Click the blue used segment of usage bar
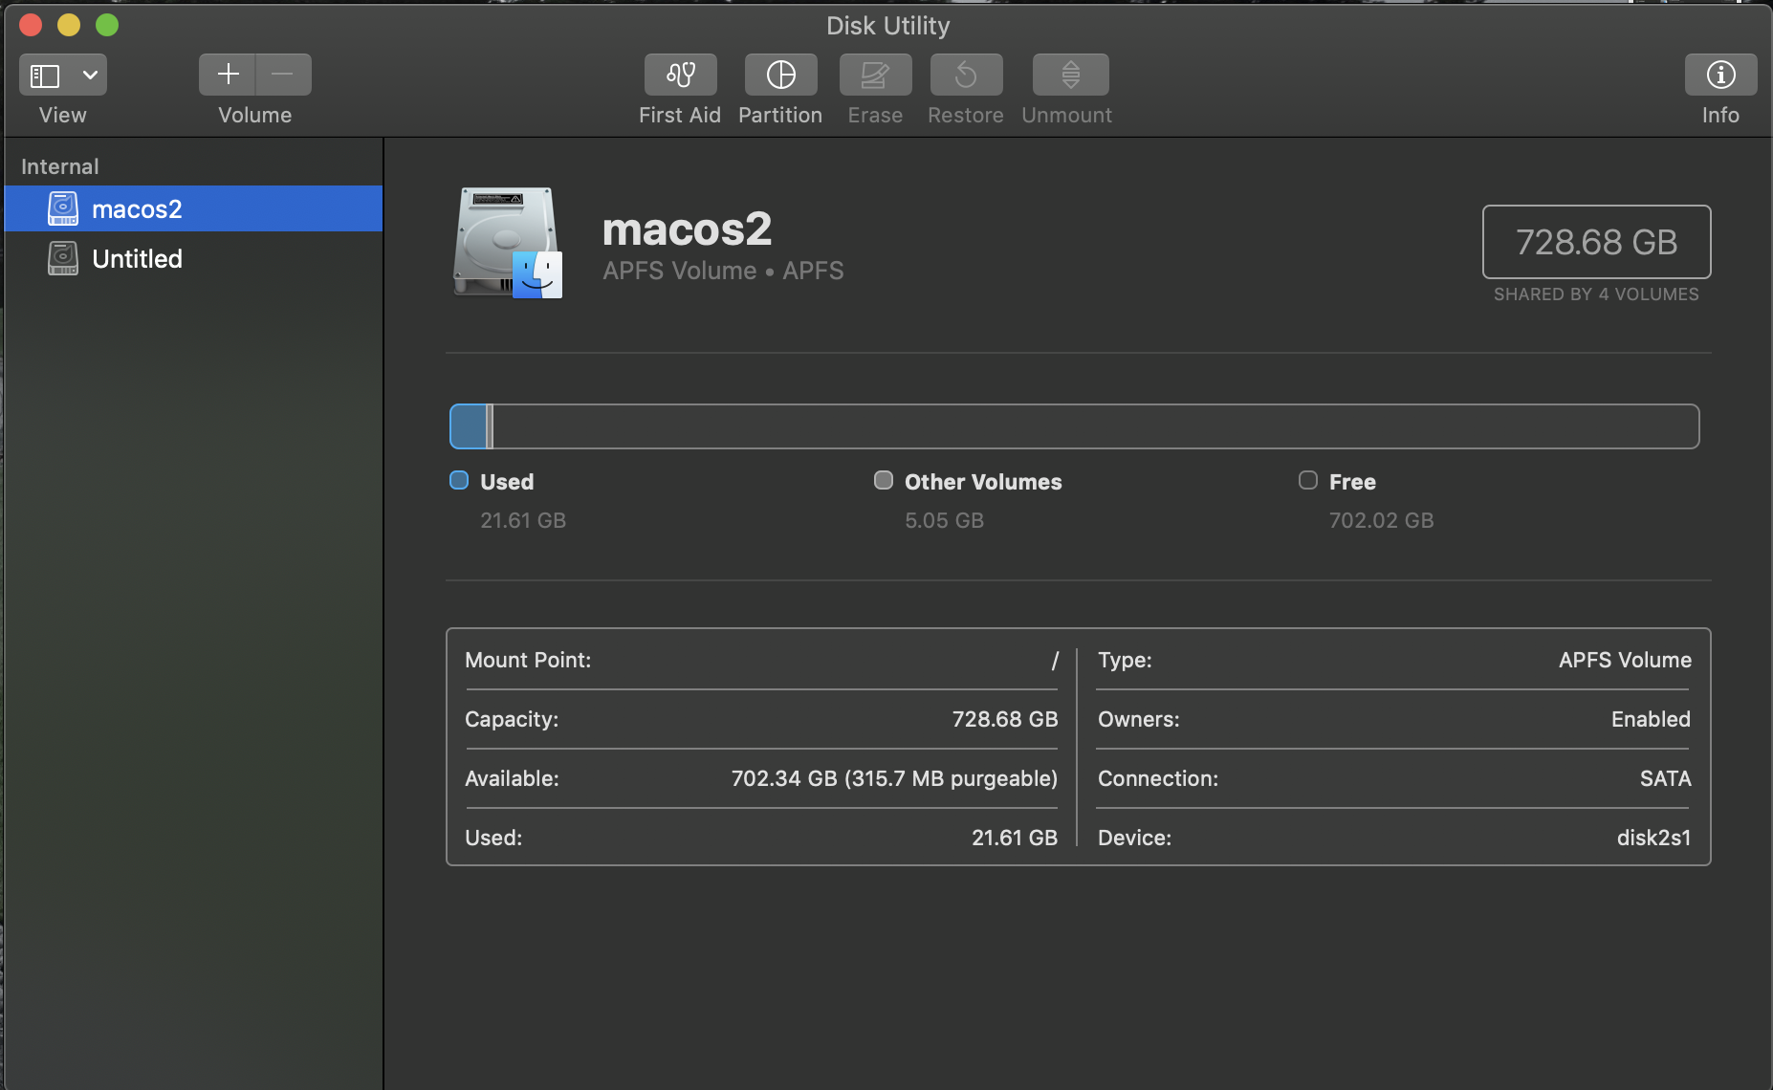This screenshot has width=1773, height=1090. [x=469, y=426]
